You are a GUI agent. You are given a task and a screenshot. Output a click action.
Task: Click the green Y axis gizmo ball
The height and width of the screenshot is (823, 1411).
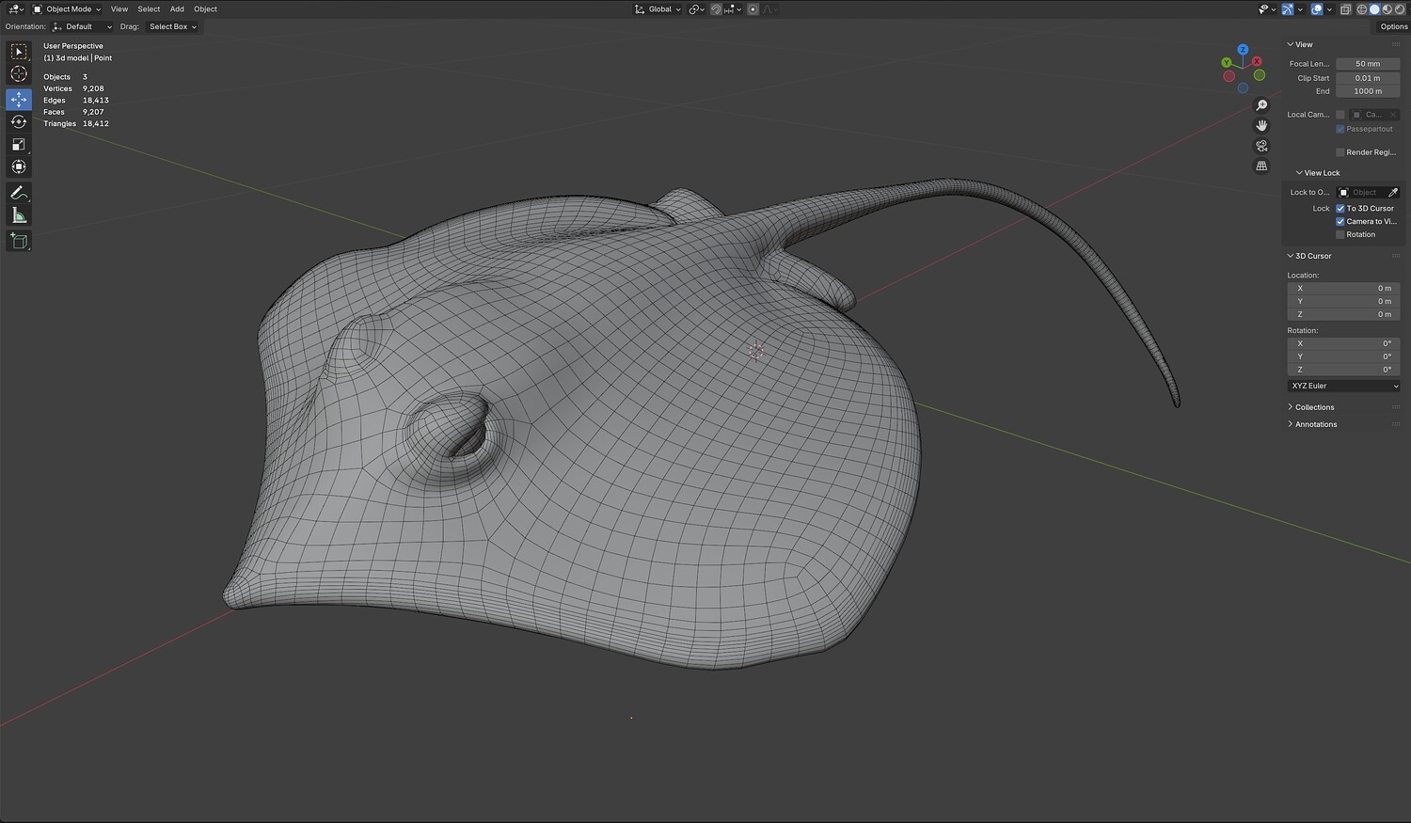click(1227, 63)
